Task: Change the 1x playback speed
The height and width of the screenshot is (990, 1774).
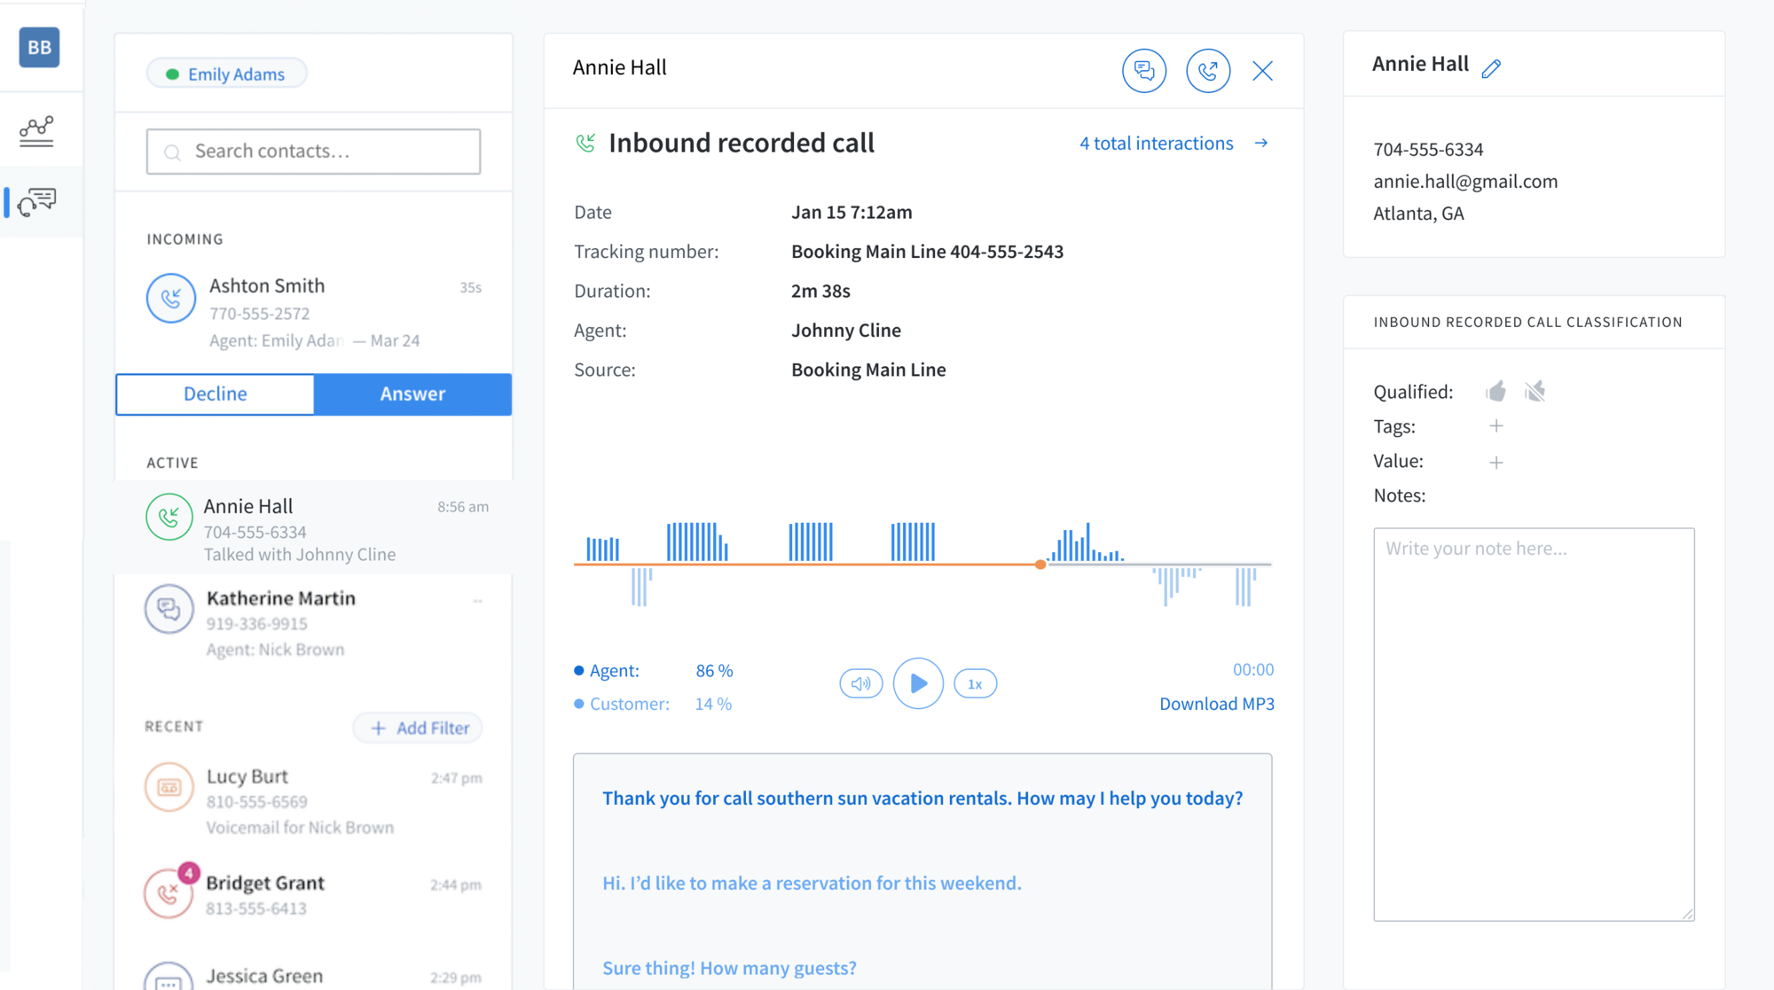Action: [x=975, y=683]
